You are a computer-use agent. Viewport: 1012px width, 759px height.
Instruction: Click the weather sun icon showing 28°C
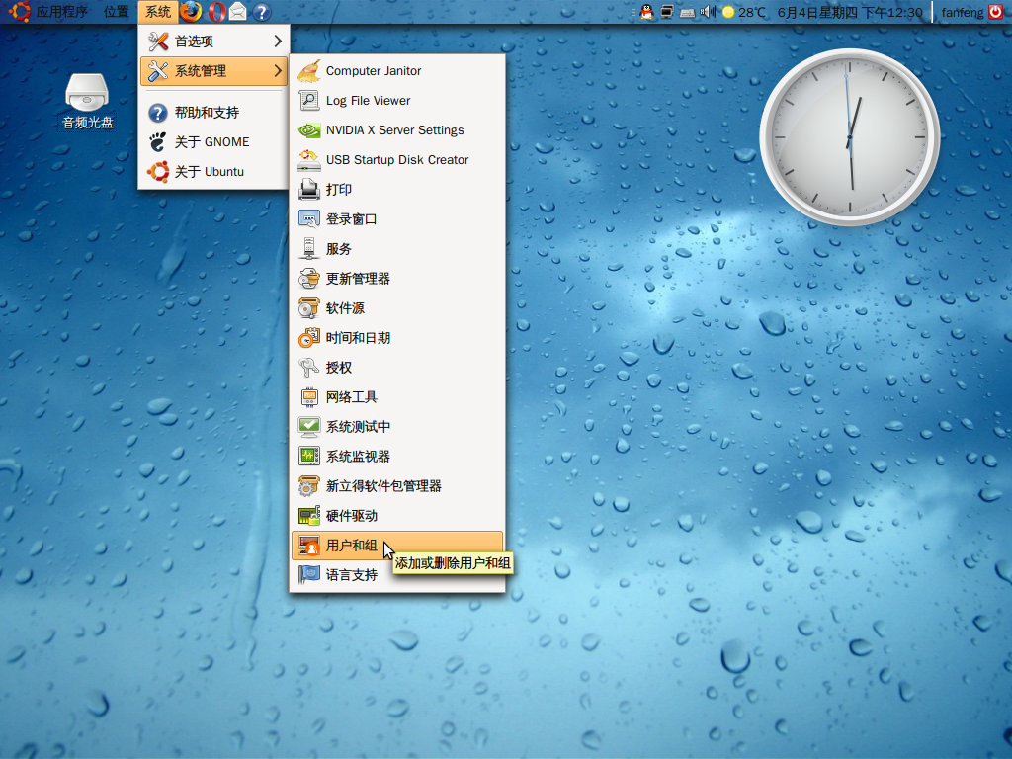[728, 12]
